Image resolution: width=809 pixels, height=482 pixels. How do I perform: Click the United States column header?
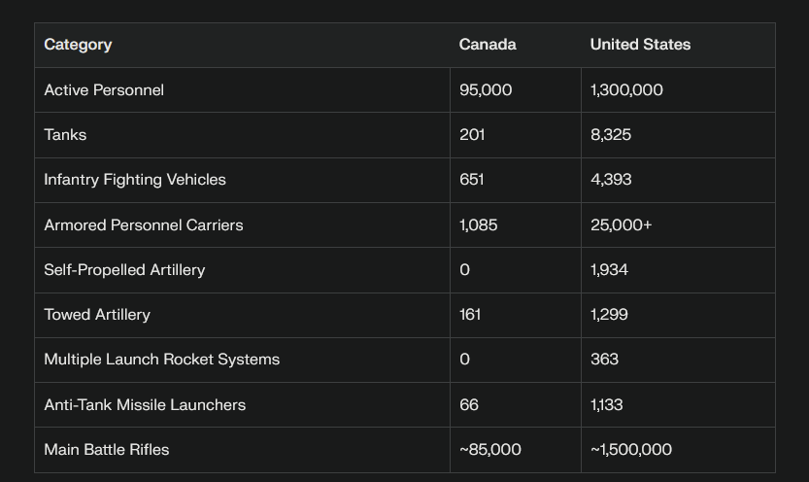point(640,45)
